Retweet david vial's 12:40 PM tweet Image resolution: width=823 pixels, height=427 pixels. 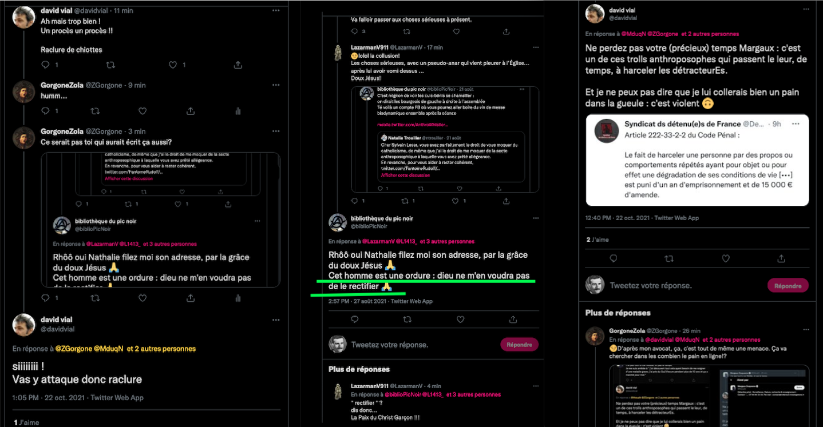click(669, 258)
